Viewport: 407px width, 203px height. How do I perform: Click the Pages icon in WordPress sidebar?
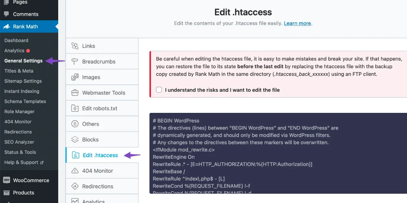coord(7,2)
